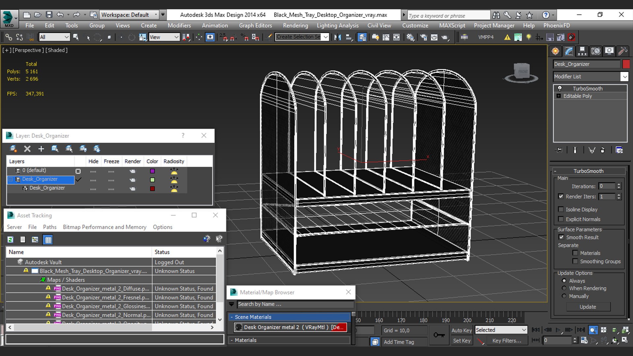
Task: Click green color swatch of Desk_Organizer layer
Action: pos(152,180)
